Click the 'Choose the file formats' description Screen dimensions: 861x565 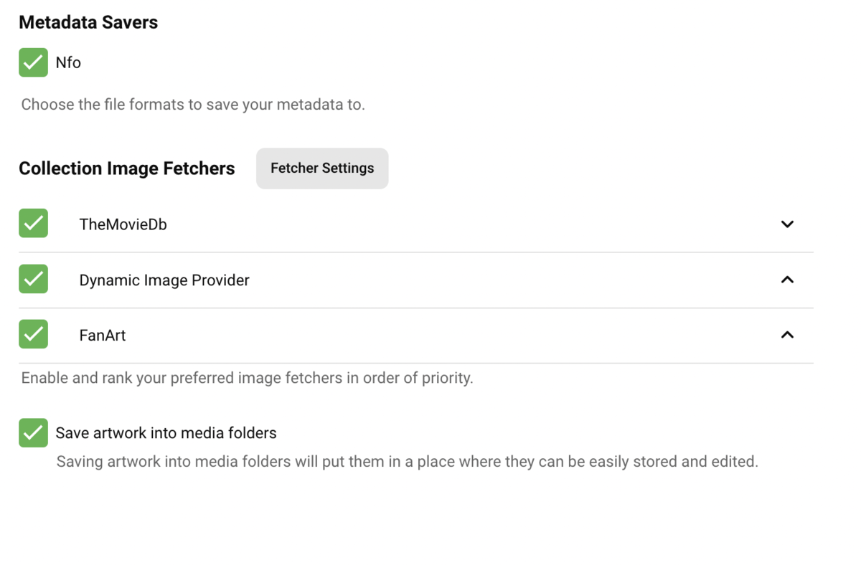point(193,105)
